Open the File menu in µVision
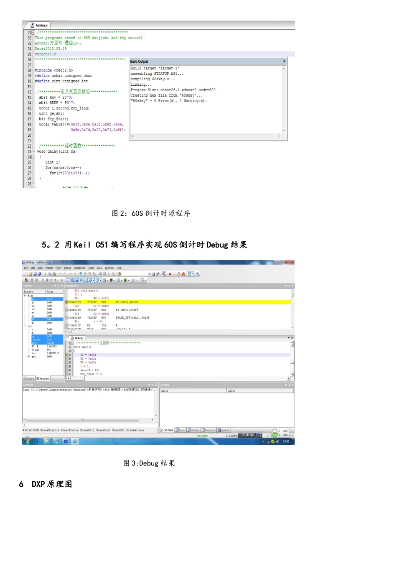Screen dimensions: 397x562 (26, 268)
